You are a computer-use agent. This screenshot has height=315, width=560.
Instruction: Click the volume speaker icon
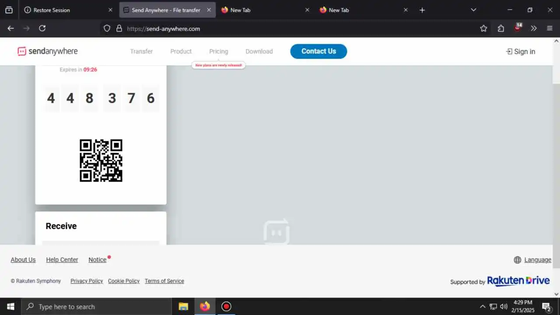pos(504,307)
